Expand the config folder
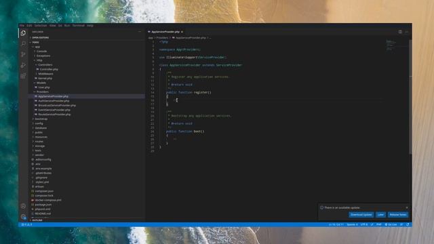 point(39,123)
